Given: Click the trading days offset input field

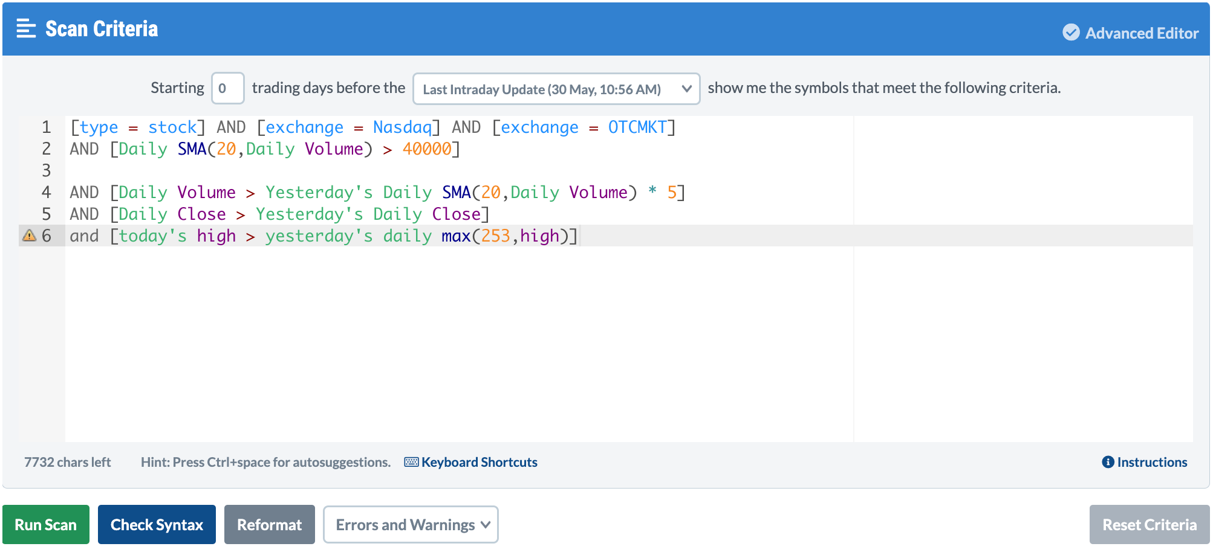Looking at the screenshot, I should pos(227,88).
